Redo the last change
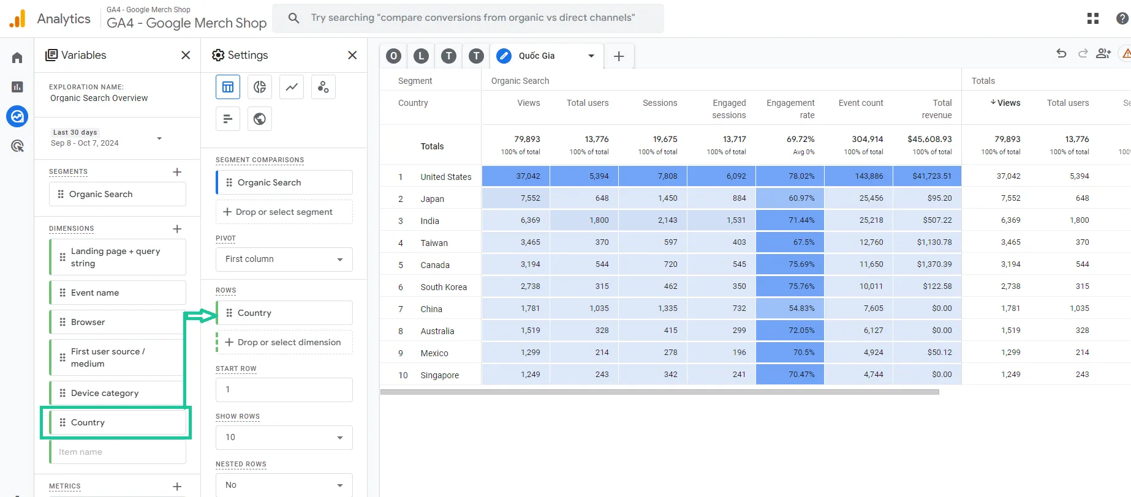 click(1083, 54)
